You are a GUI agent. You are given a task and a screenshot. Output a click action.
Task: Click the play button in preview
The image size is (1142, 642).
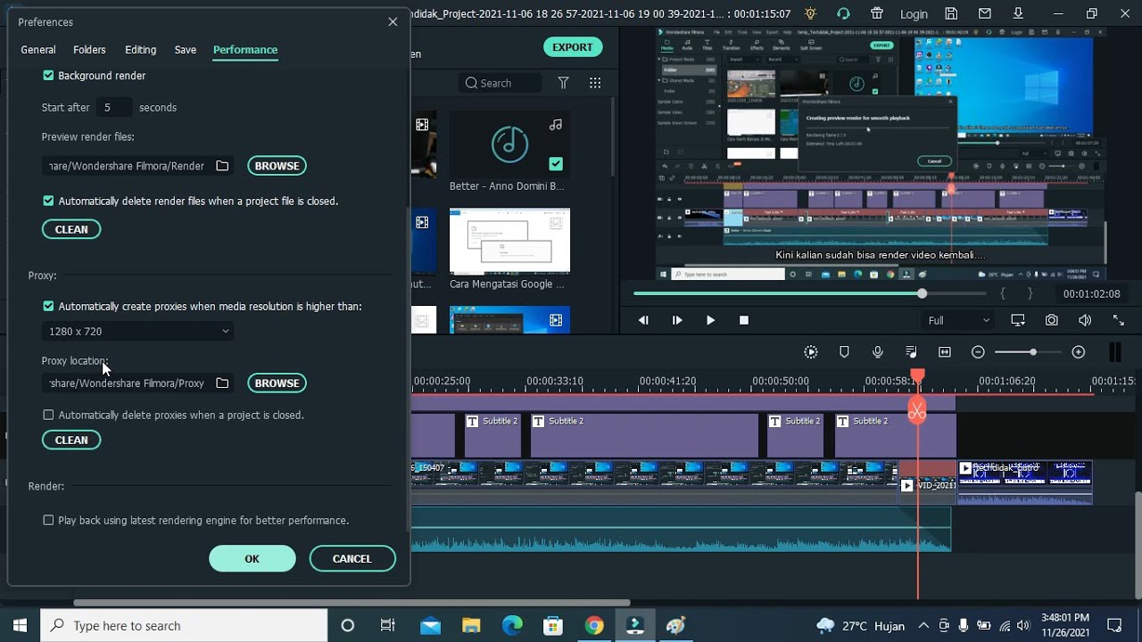[x=710, y=320]
